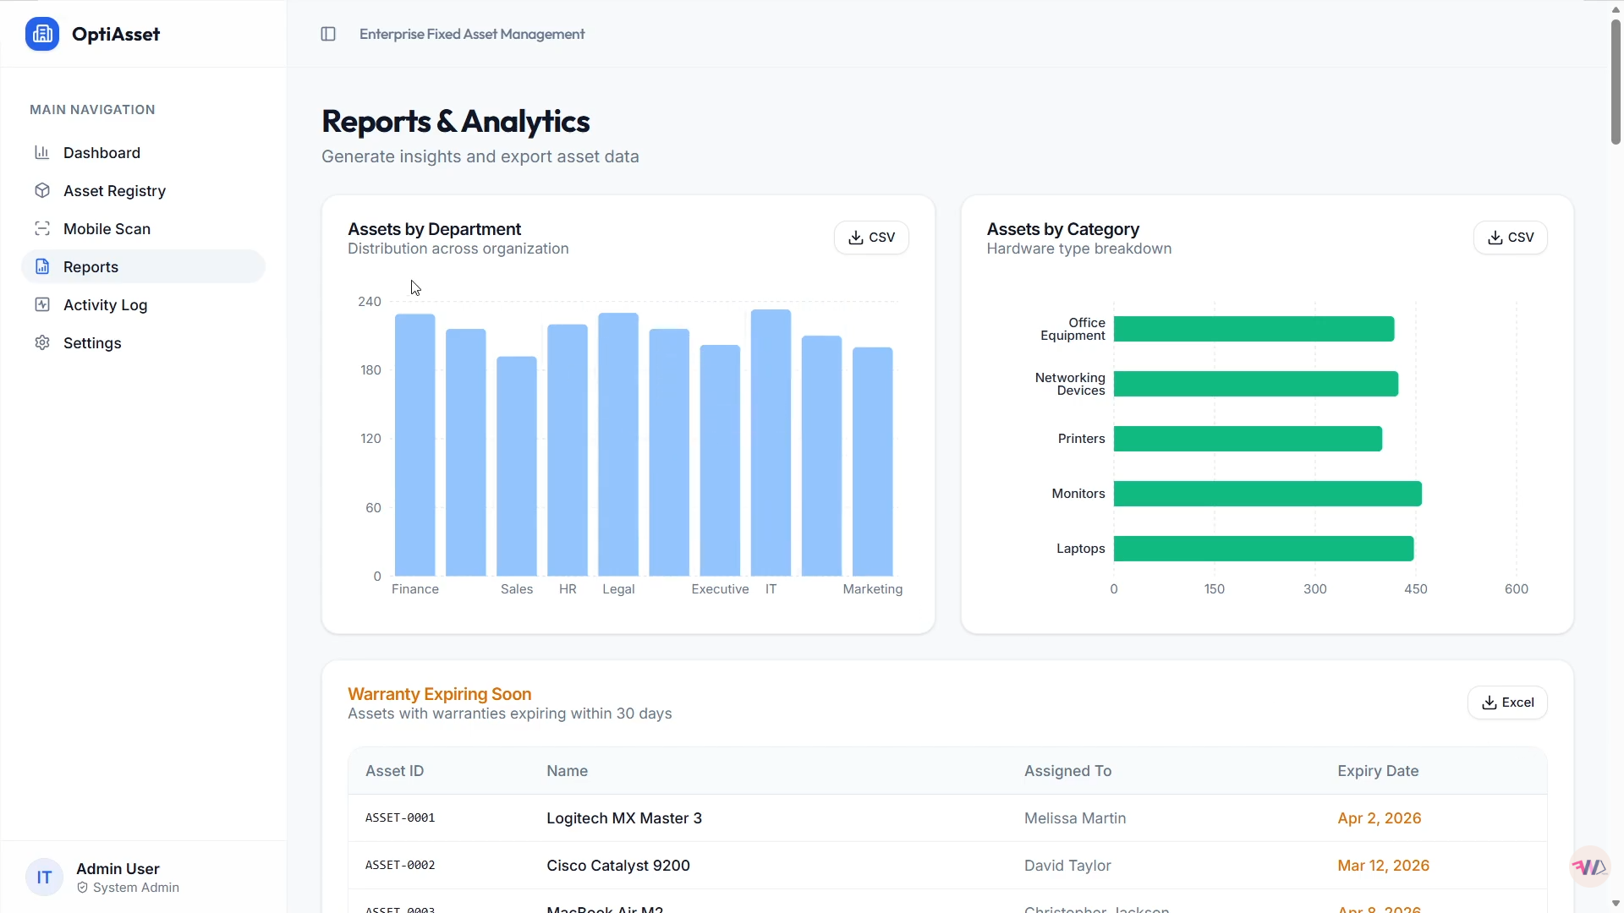Click the IT user avatar
1624x913 pixels.
click(44, 877)
